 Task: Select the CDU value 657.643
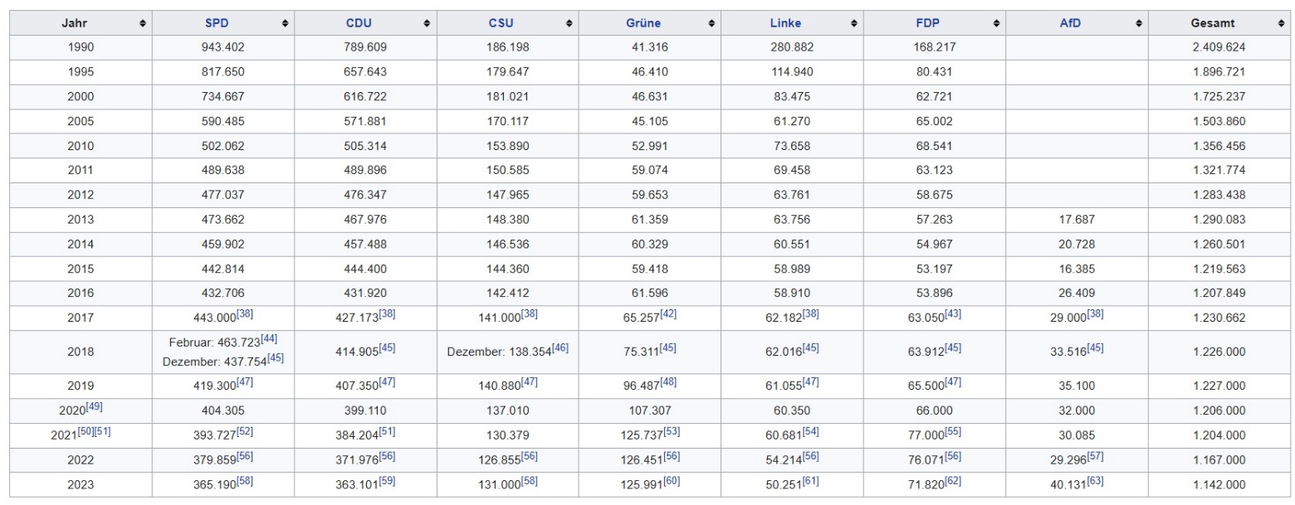(365, 72)
